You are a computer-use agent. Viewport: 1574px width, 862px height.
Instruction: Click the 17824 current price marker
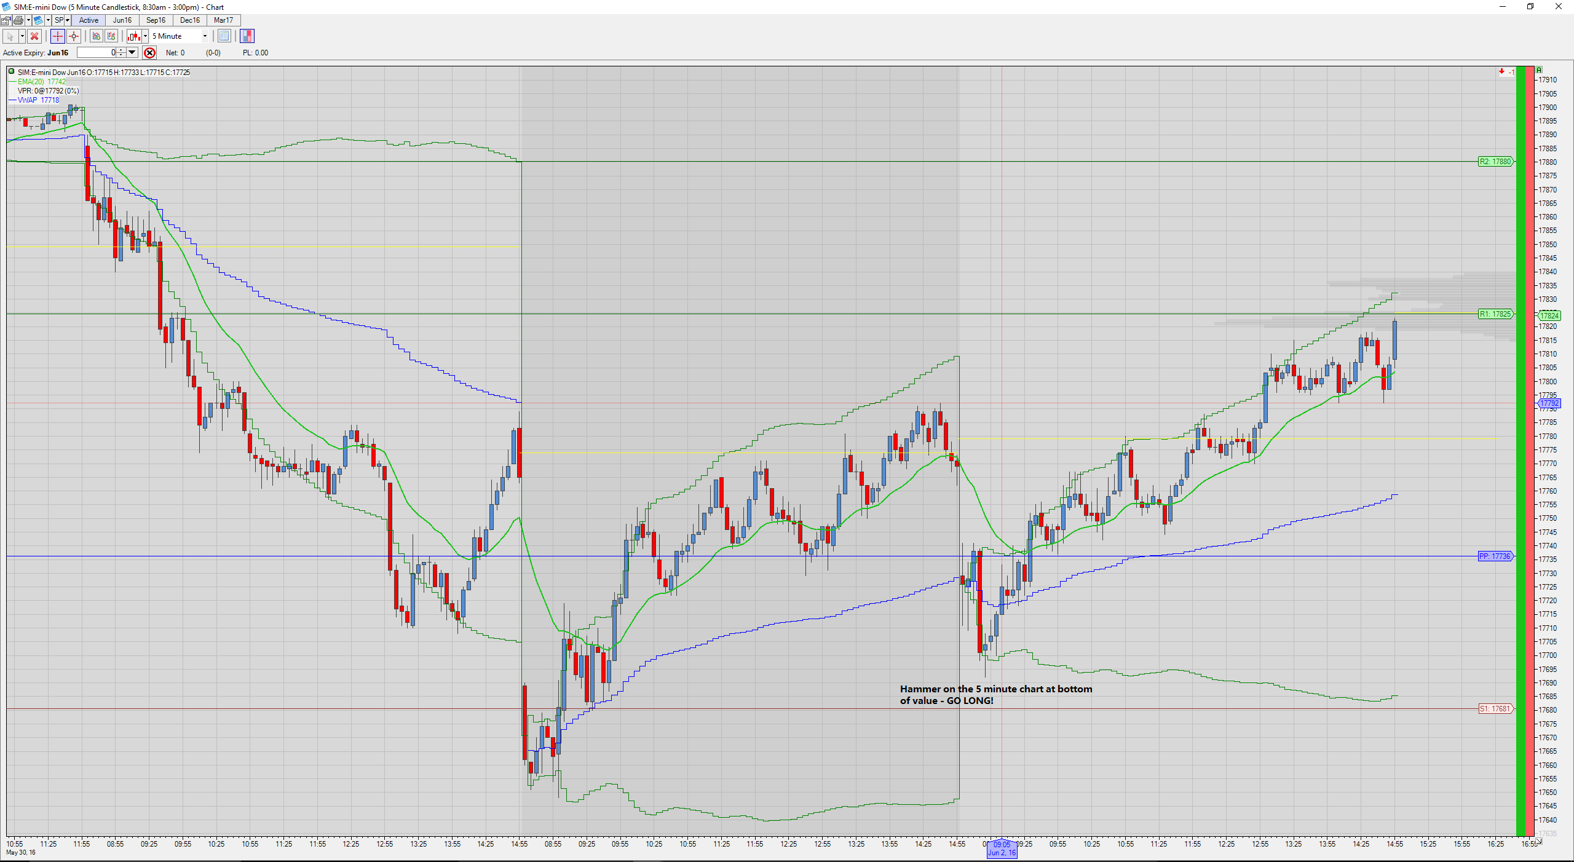click(1549, 316)
